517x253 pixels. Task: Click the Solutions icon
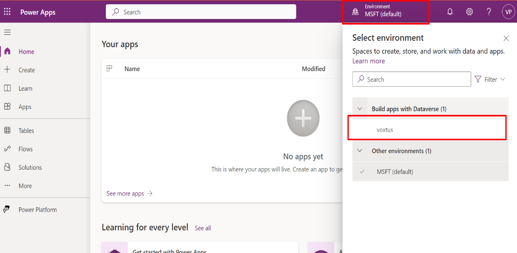[7, 167]
